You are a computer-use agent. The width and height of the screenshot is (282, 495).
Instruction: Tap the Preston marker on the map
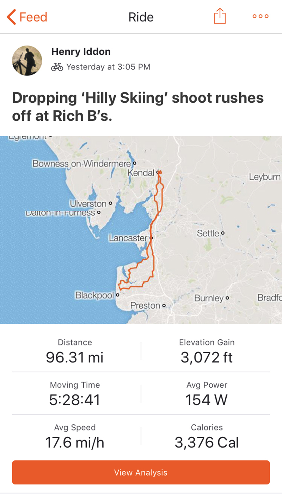click(164, 305)
